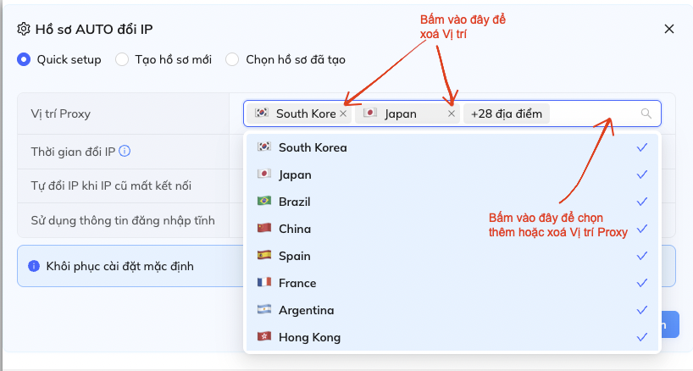693x371 pixels.
Task: Remove the South Korea tag with its x
Action: coord(342,114)
